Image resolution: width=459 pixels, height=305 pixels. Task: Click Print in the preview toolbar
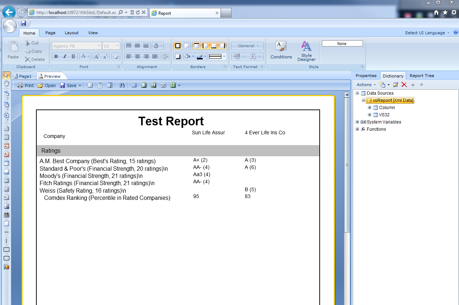coord(26,85)
